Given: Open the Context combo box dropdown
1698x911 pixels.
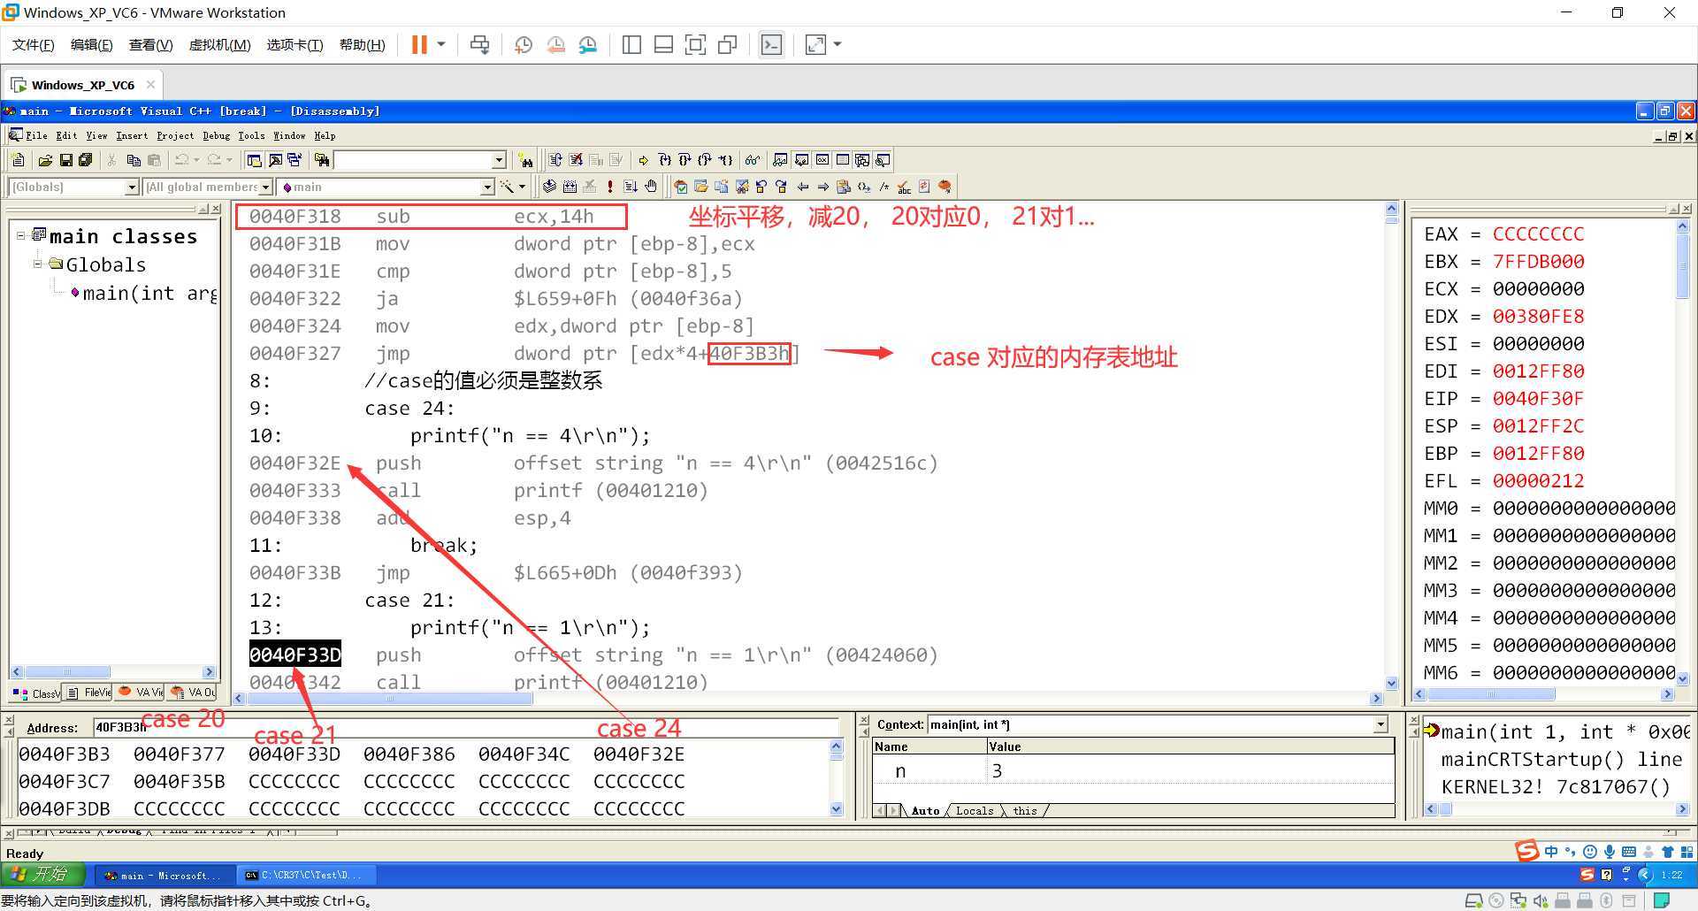Looking at the screenshot, I should coord(1381,724).
